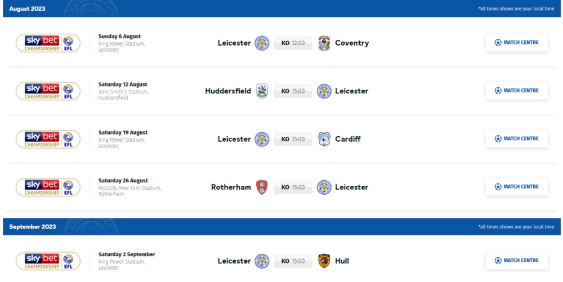Click the Rotherham team name

(231, 187)
